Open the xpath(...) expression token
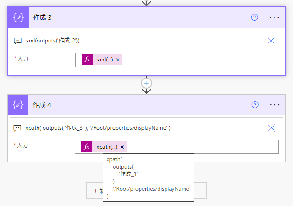The image size is (293, 206). (107, 147)
